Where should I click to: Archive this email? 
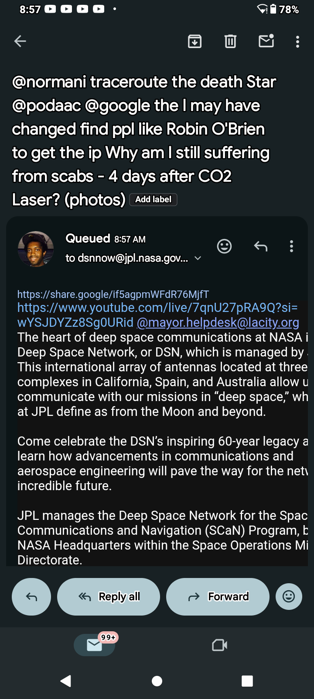195,42
